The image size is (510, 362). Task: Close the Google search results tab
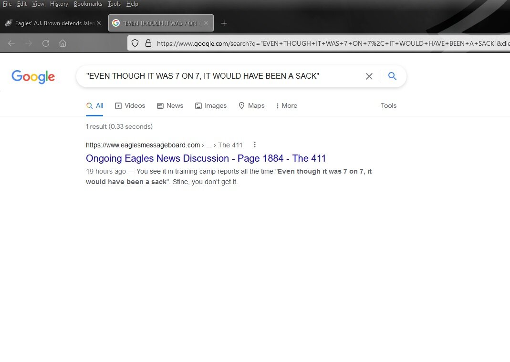pos(206,23)
